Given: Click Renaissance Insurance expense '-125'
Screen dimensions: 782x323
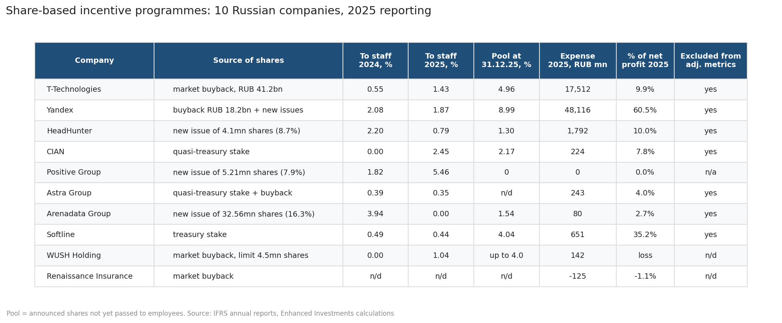Looking at the screenshot, I should tap(578, 276).
